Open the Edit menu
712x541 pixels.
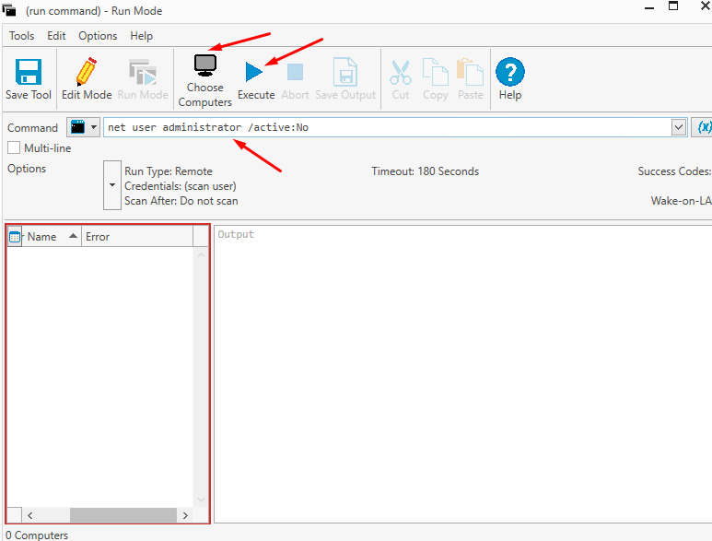tap(56, 36)
